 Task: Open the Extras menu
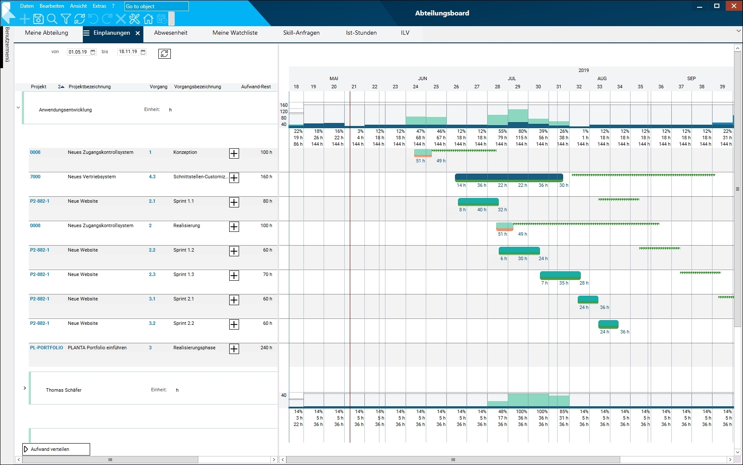(x=99, y=6)
